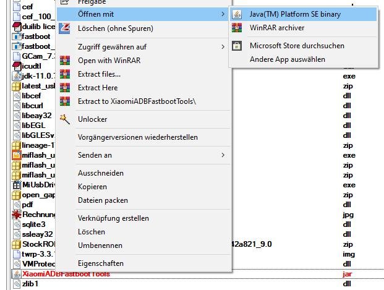Image resolution: width=384 pixels, height=290 pixels.
Task: Select Verknüpfung erstellen
Action: tap(144, 218)
